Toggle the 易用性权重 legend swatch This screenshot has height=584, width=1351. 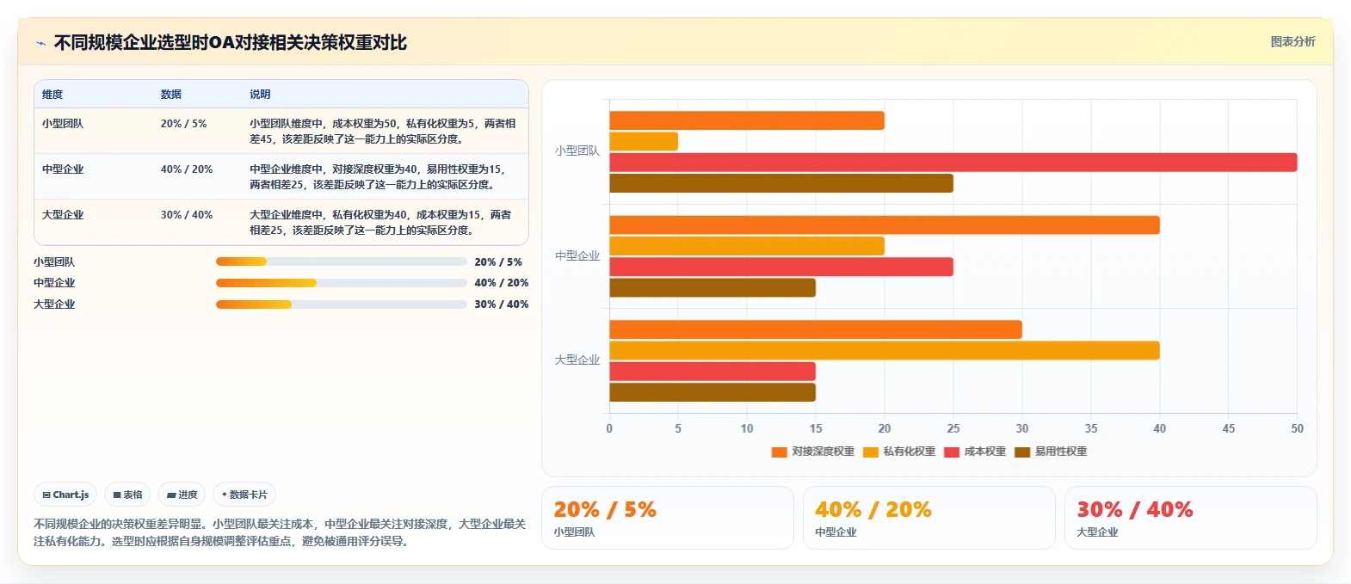[1022, 452]
